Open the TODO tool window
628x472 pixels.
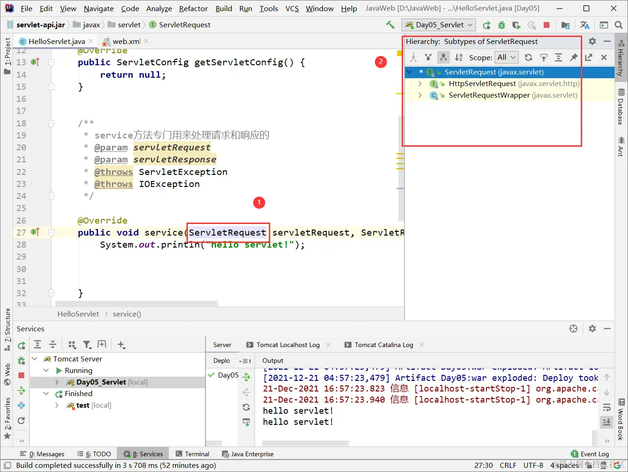(94, 454)
